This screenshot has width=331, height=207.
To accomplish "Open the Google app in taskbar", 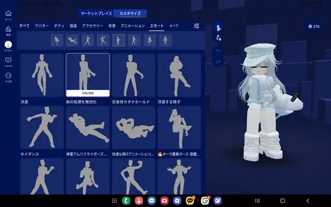I will point(205,201).
